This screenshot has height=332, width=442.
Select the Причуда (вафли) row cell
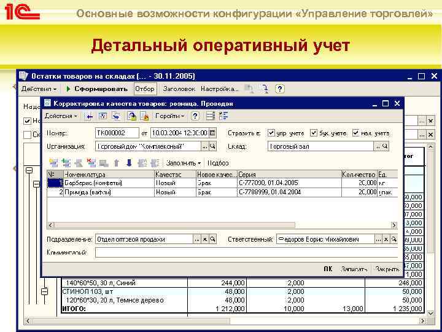point(109,192)
